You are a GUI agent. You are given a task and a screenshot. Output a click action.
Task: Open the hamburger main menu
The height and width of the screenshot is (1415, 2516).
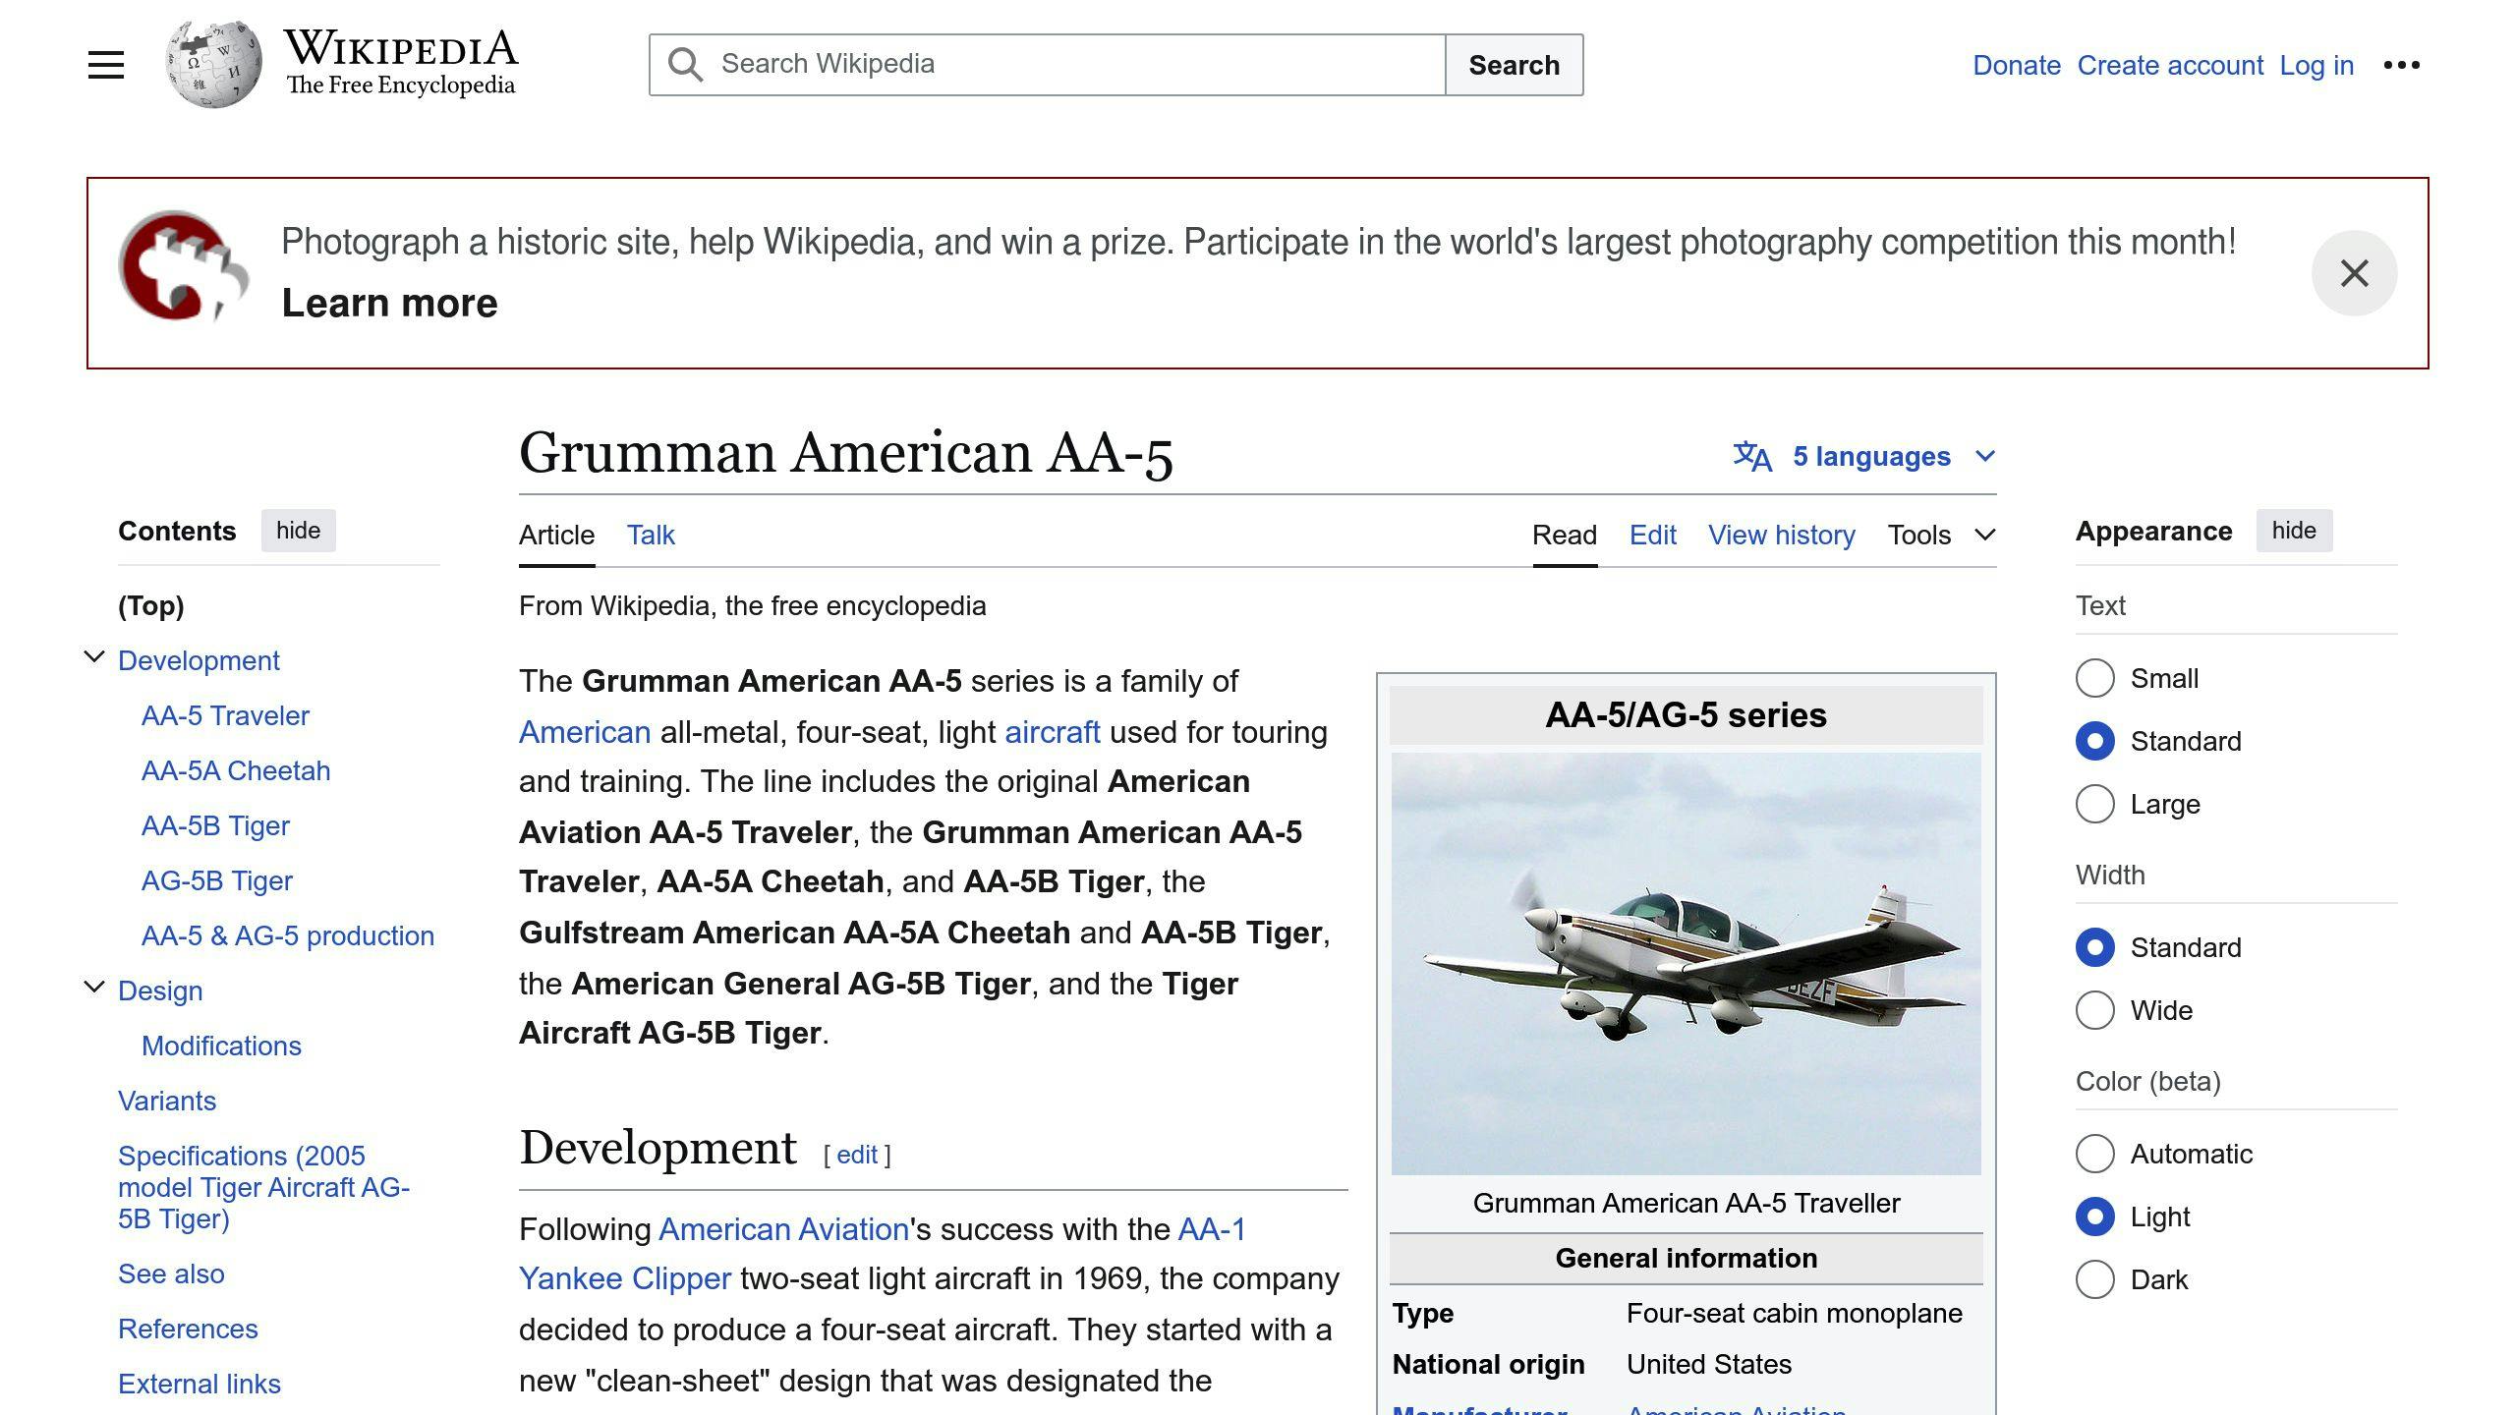(104, 64)
